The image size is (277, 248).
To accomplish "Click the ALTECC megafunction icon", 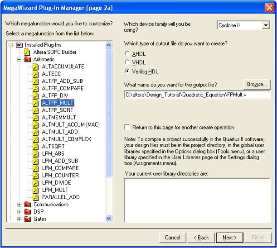I will point(35,74).
